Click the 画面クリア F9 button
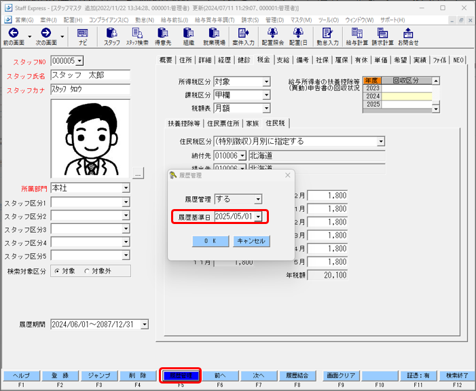The height and width of the screenshot is (391, 476). click(341, 376)
